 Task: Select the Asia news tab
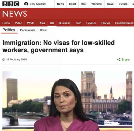click(42, 23)
